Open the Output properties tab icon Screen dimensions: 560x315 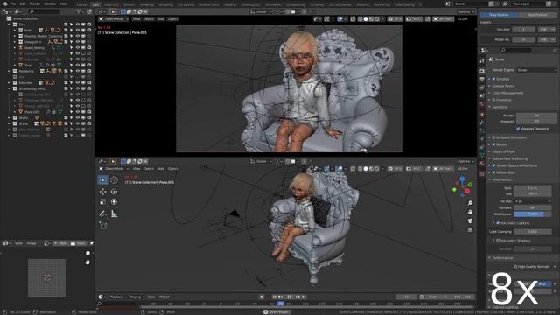(482, 79)
